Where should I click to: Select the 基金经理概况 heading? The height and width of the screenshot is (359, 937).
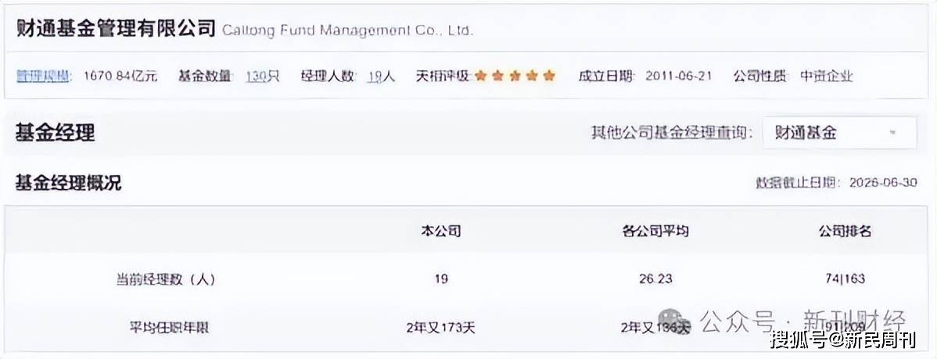click(x=68, y=183)
